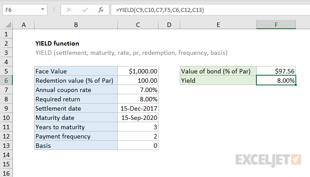Screen dimensions: 310x177
Task: Open the Insert Function fx icon
Action: pos(101,9)
